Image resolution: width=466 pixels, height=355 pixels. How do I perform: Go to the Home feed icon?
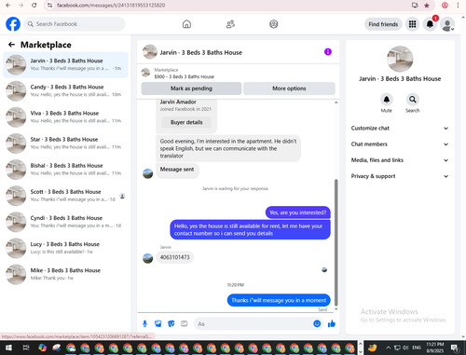(186, 24)
